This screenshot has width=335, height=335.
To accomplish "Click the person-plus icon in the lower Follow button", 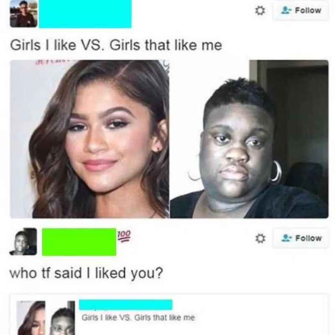I will click(287, 238).
